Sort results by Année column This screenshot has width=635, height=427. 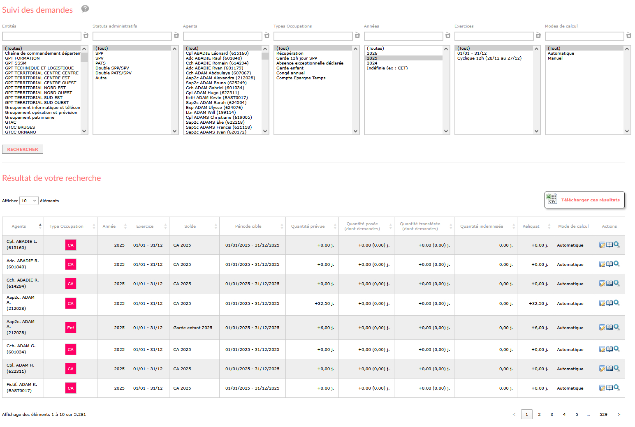pyautogui.click(x=113, y=226)
